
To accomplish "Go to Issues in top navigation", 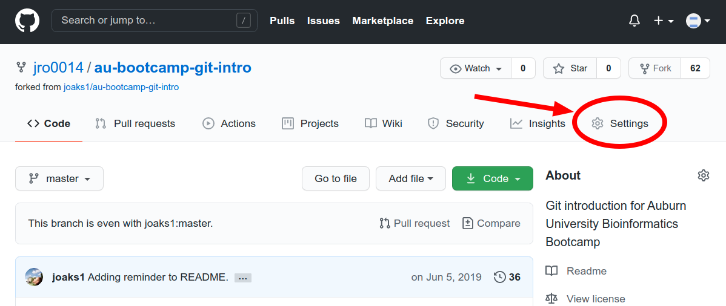I will point(324,21).
